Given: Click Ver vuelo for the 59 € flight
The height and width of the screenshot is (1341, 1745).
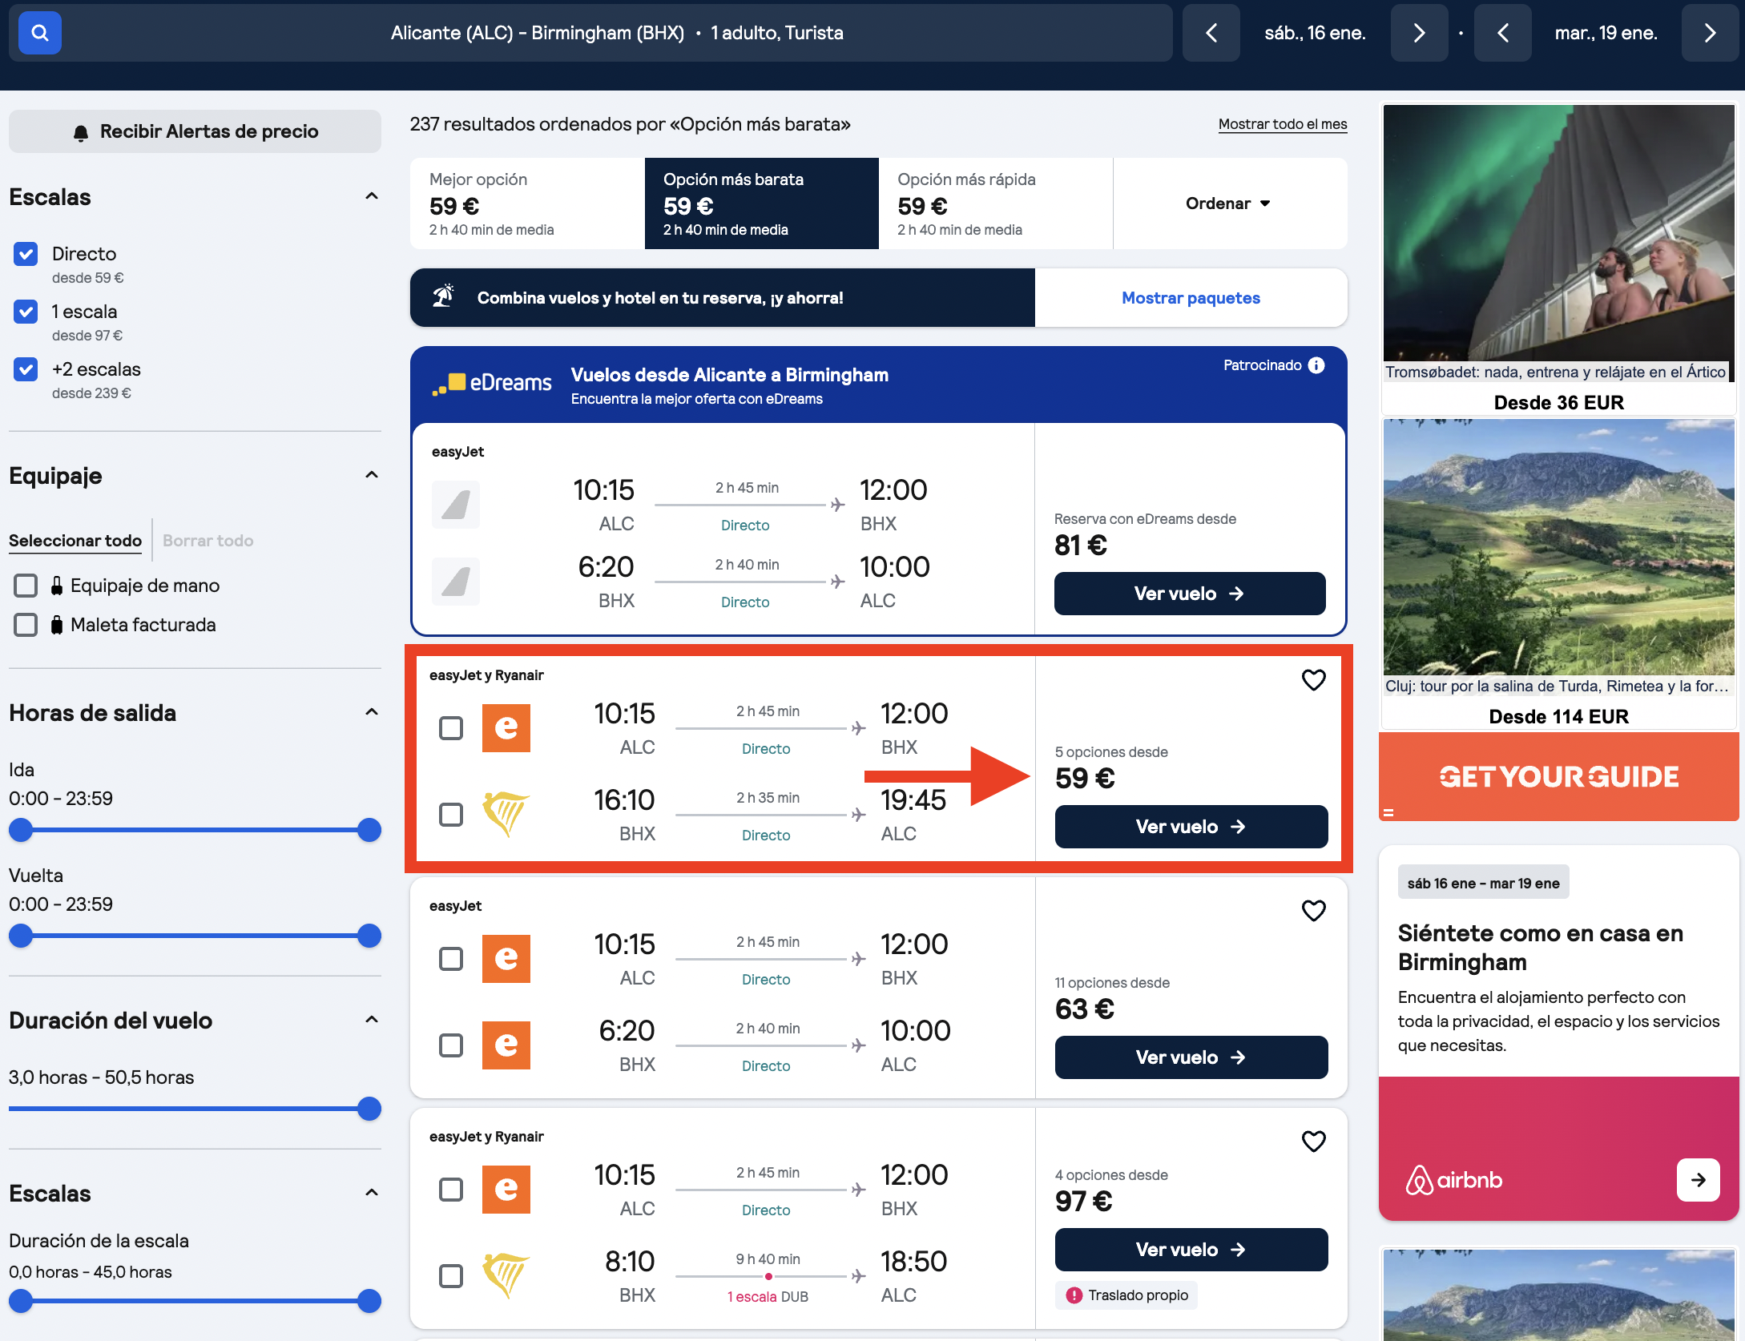Looking at the screenshot, I should 1191,827.
